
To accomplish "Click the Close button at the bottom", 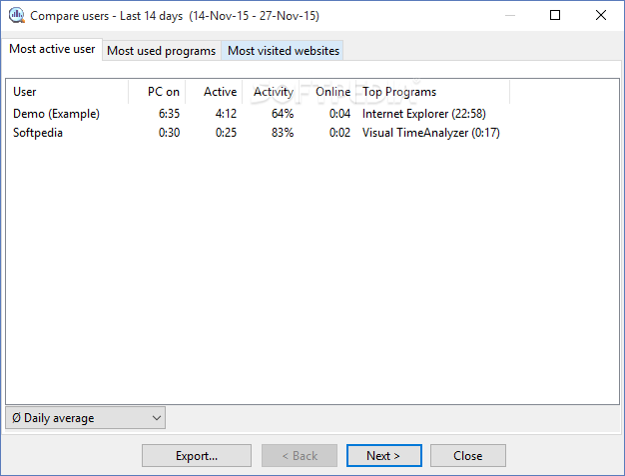I will (x=468, y=456).
